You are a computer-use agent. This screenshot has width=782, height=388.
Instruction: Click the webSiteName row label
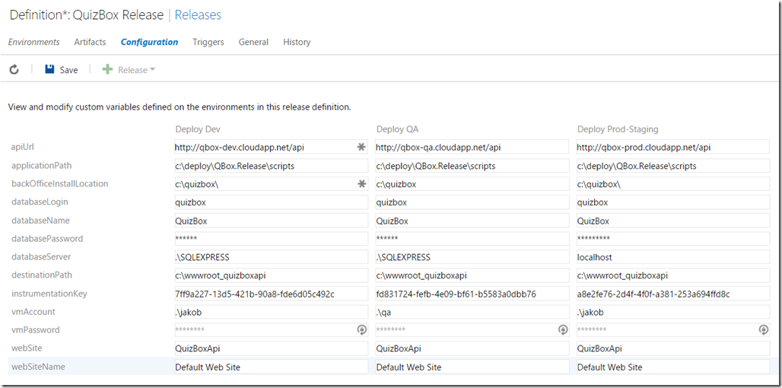point(38,367)
